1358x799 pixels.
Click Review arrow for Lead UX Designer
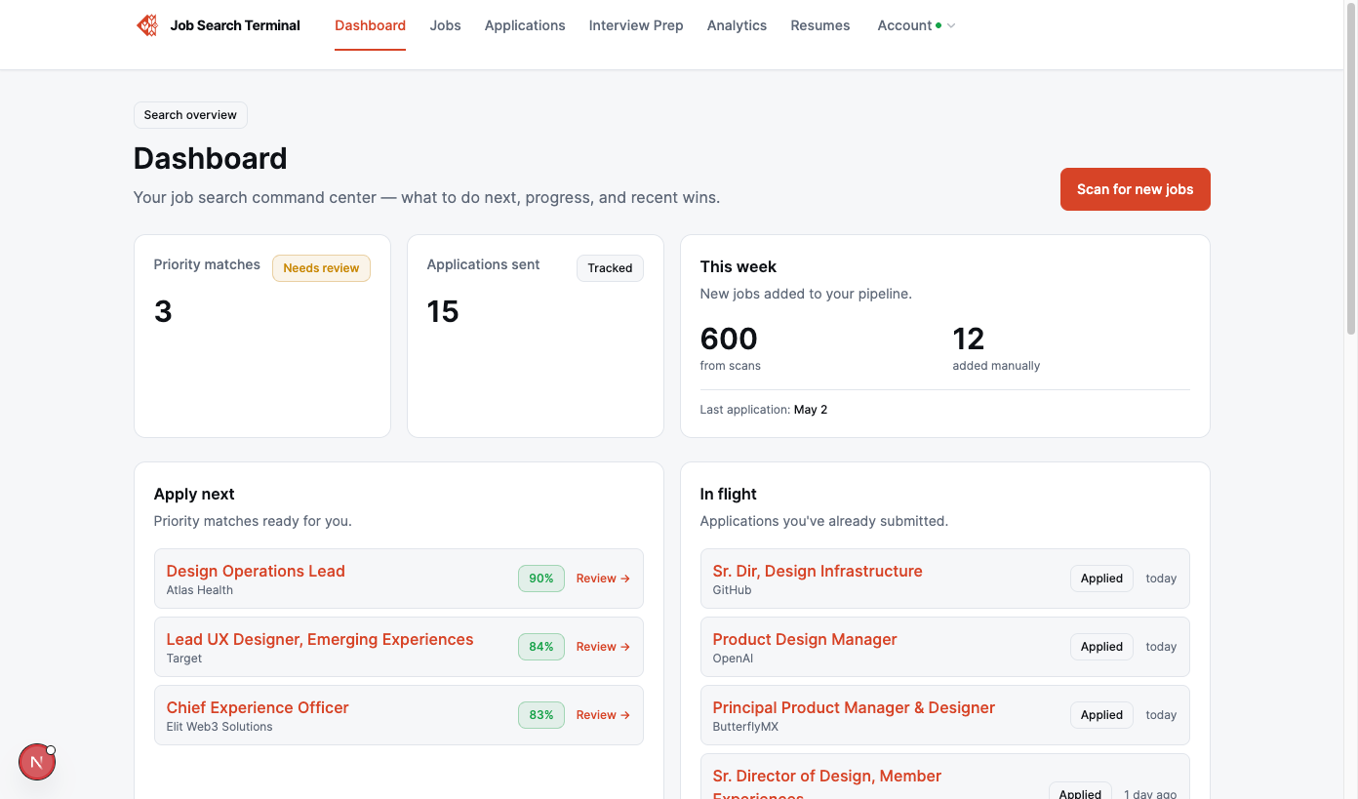coord(603,647)
